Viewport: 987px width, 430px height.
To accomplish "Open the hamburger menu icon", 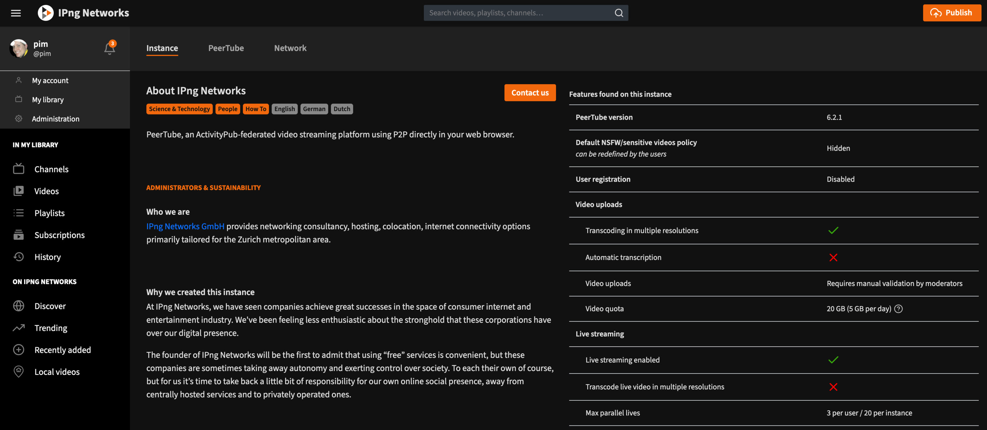I will click(16, 13).
